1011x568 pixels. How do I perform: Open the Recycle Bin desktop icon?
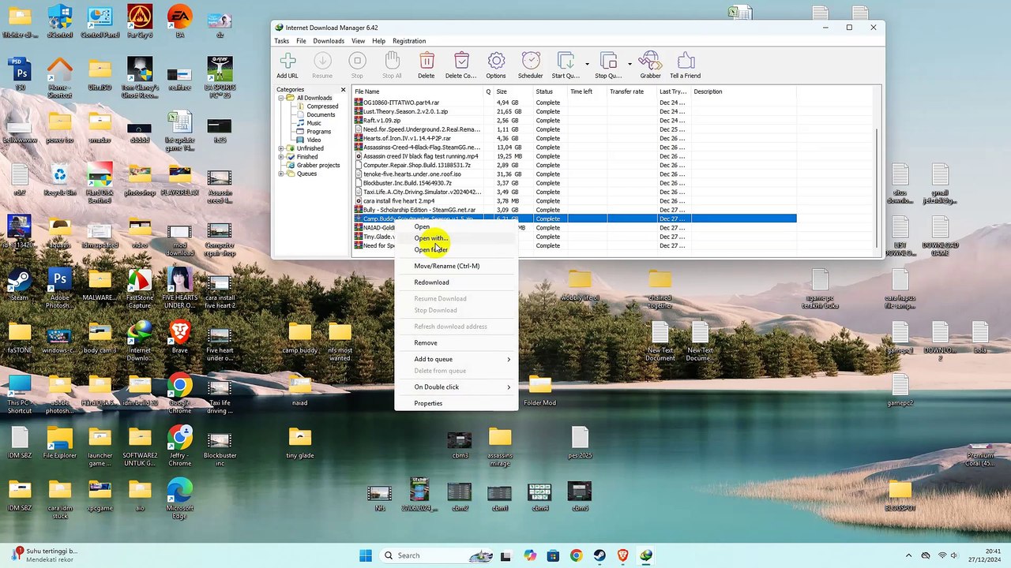(60, 178)
